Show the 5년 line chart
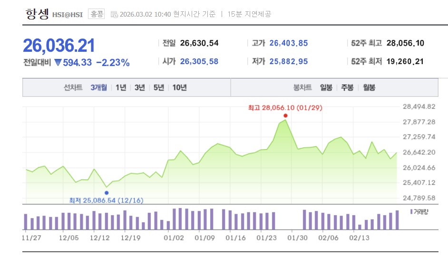 pyautogui.click(x=158, y=87)
